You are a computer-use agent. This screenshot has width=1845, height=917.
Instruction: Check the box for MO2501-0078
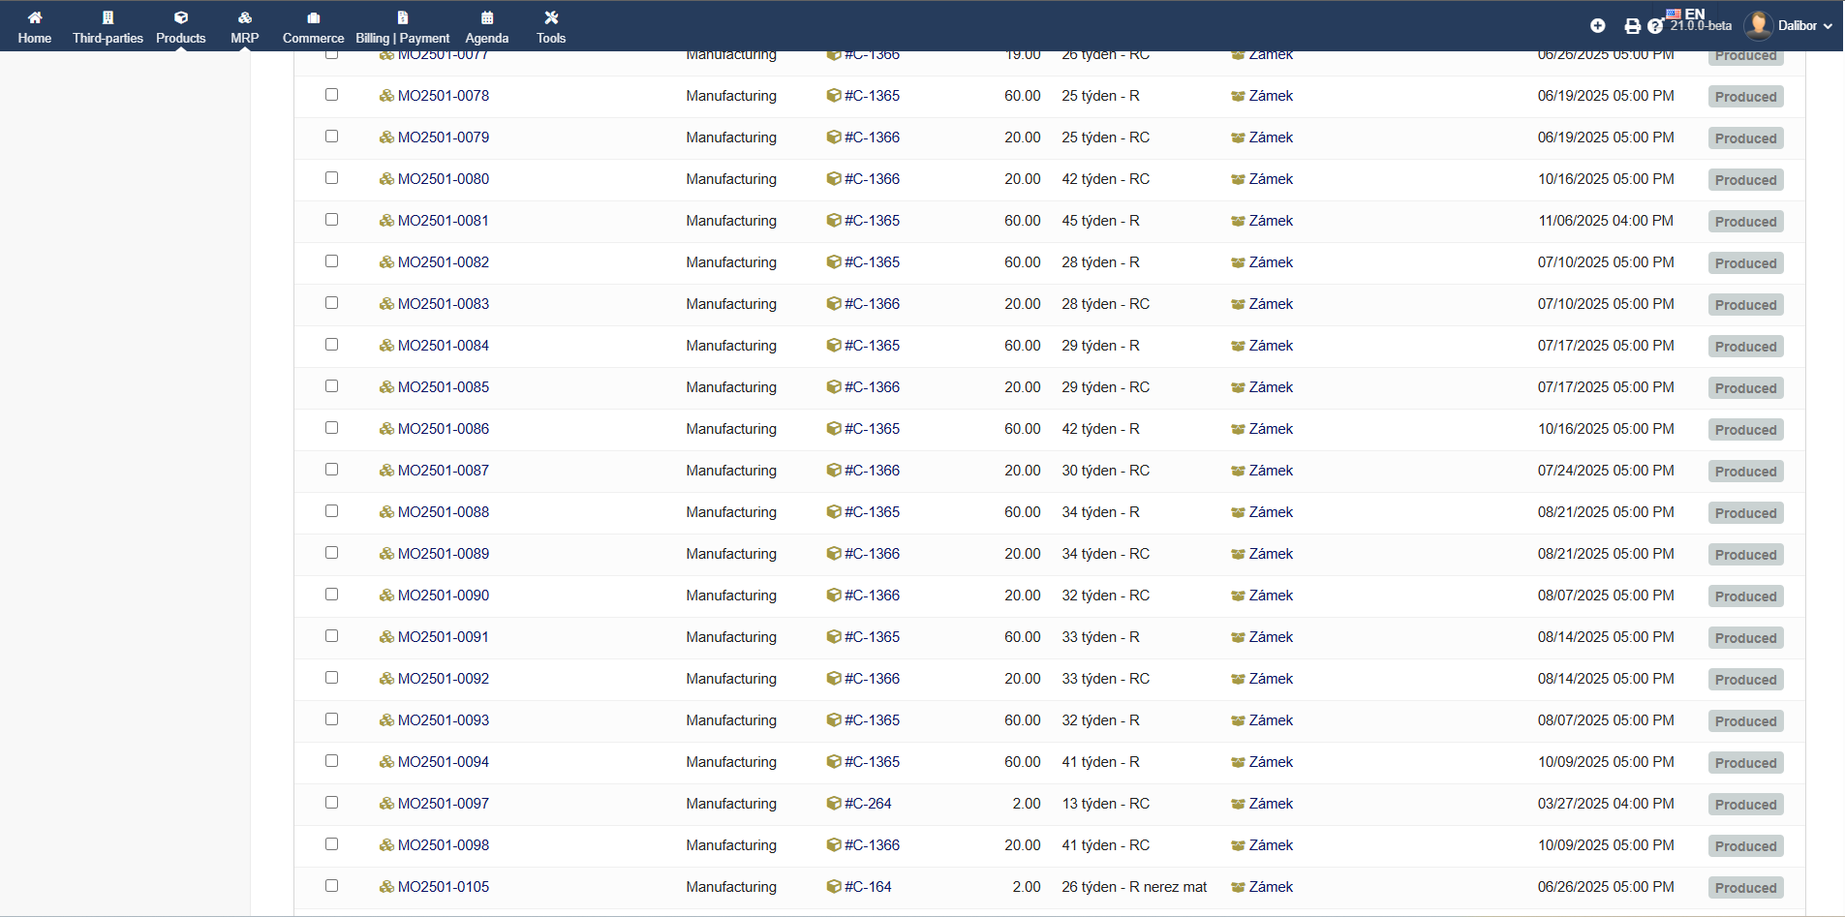click(332, 95)
